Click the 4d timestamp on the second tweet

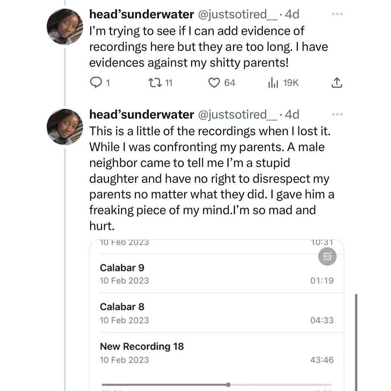(x=292, y=114)
